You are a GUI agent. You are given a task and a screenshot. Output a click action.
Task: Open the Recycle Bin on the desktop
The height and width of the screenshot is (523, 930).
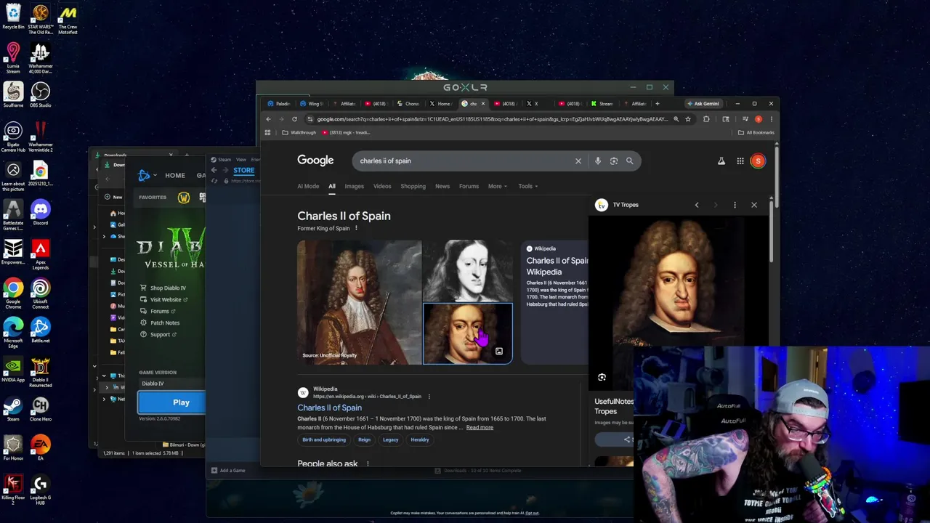click(x=13, y=16)
